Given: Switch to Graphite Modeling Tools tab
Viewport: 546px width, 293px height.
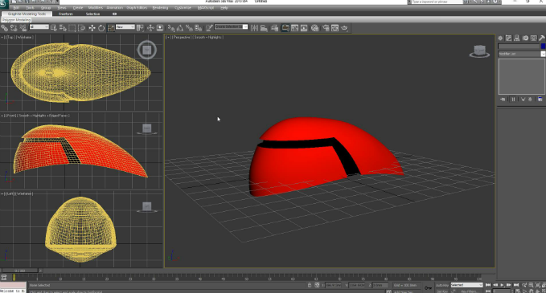Looking at the screenshot, I should click(27, 14).
